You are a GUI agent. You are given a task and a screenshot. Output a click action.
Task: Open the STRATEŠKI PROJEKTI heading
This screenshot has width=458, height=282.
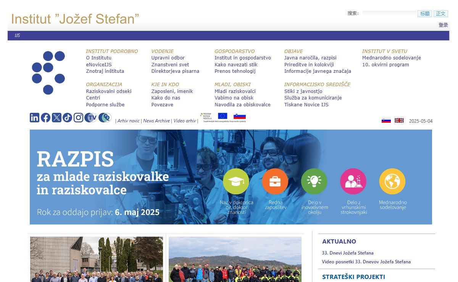[x=353, y=277]
